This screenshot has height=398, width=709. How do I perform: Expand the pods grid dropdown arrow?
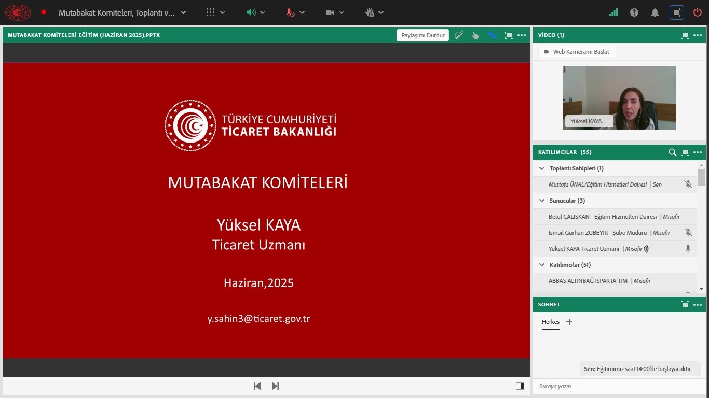click(x=223, y=12)
